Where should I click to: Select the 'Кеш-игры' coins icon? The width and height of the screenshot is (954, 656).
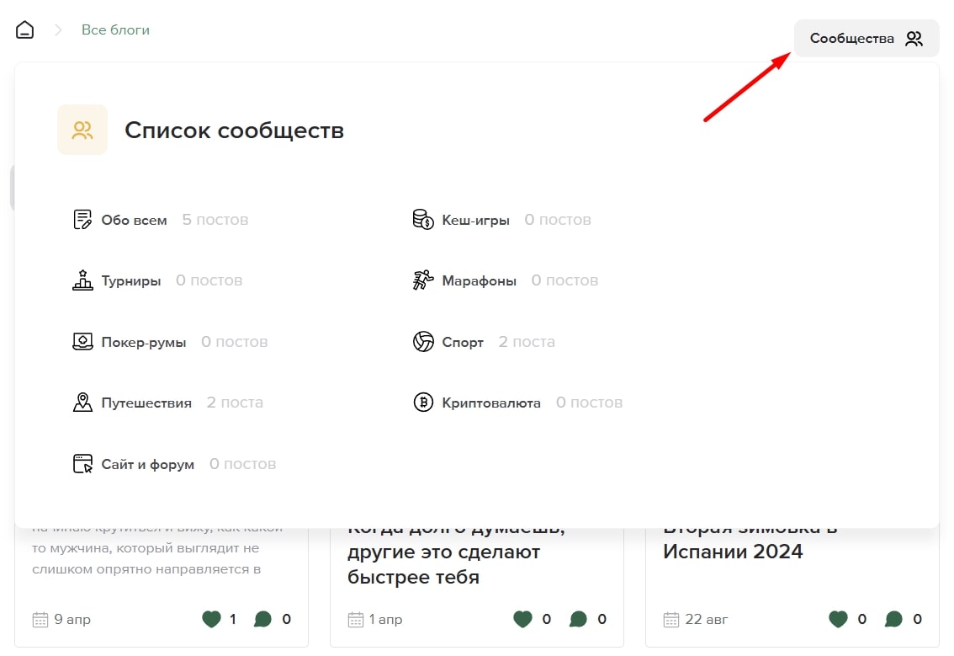click(x=424, y=218)
